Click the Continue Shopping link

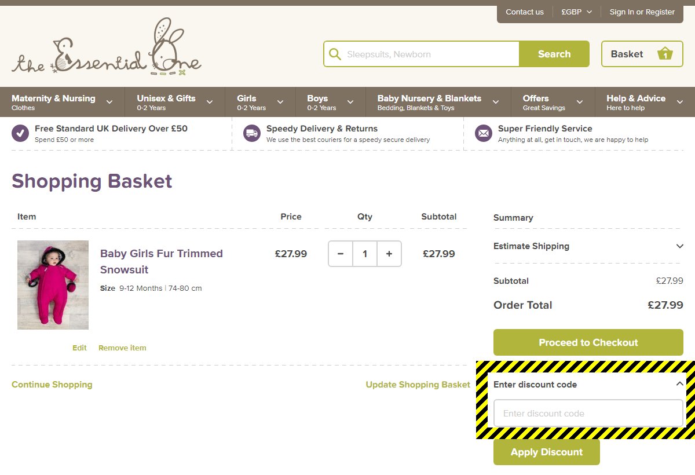click(x=52, y=384)
